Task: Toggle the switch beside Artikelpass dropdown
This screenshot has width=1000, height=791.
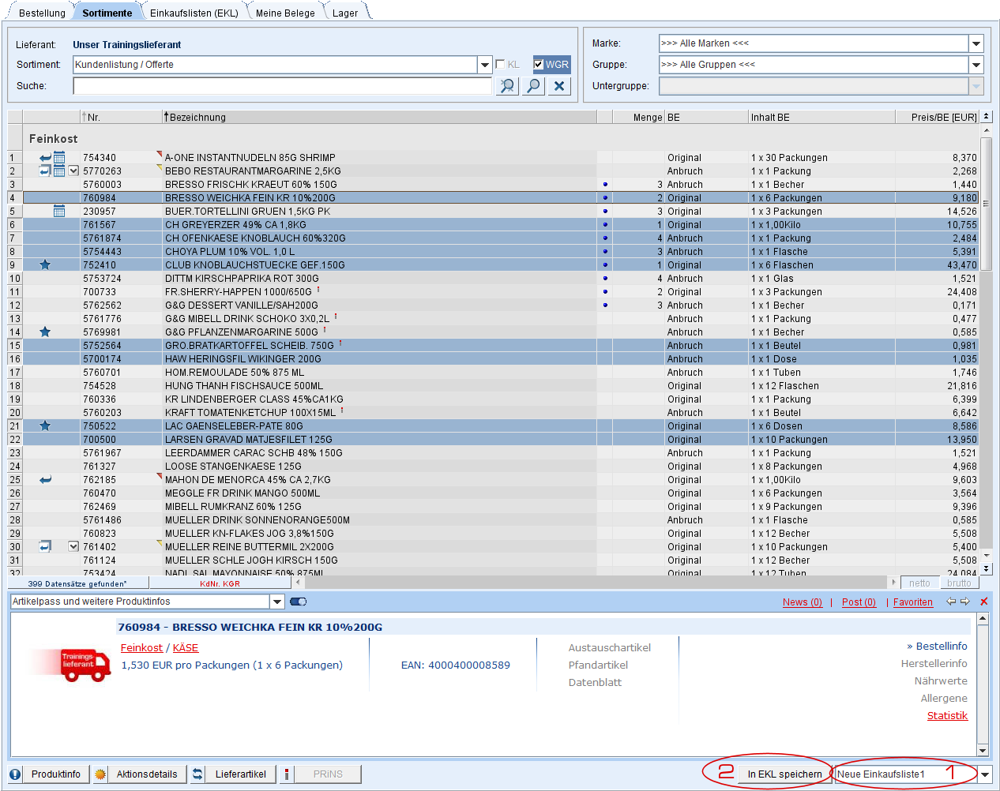Action: click(298, 602)
